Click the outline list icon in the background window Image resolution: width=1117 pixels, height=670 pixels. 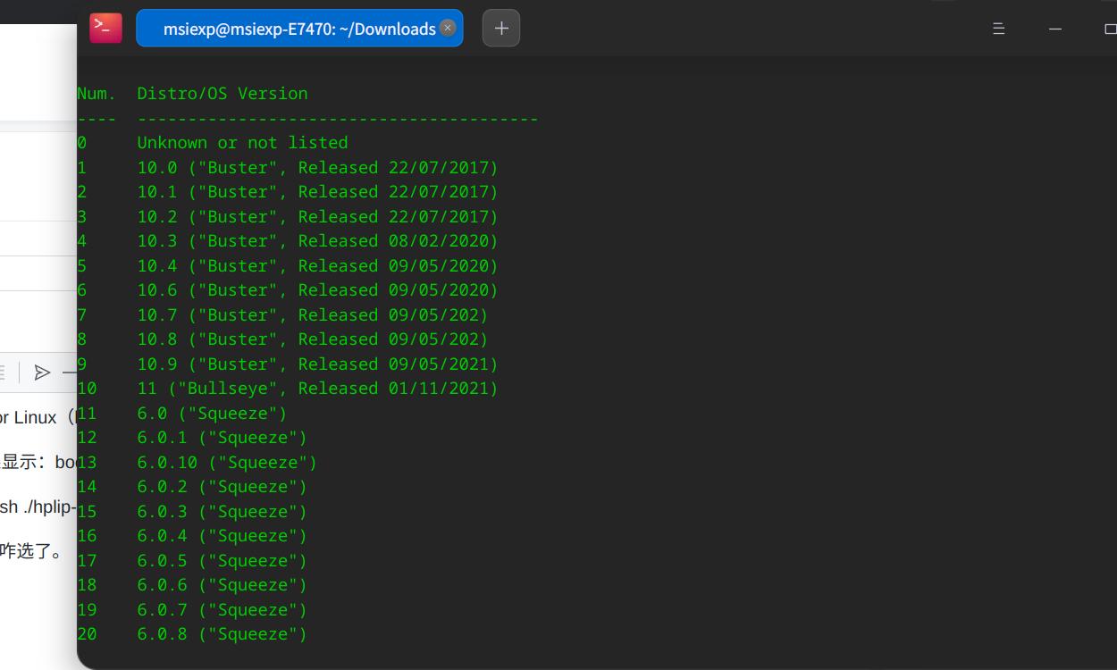point(4,373)
